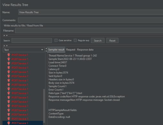Viewport: 163px width, 125px height.
Task: Click the Sent bytes:0 line
Action: [x=55, y=76]
